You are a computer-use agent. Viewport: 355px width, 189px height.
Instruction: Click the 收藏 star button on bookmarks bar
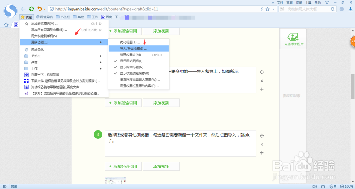(27, 17)
